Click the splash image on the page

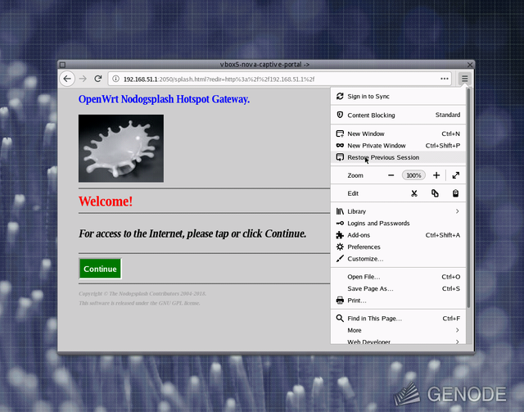pos(121,148)
